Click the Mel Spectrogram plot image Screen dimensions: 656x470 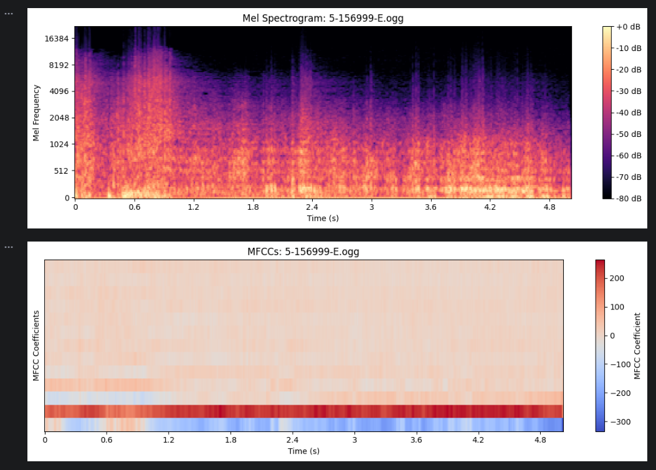tap(323, 113)
